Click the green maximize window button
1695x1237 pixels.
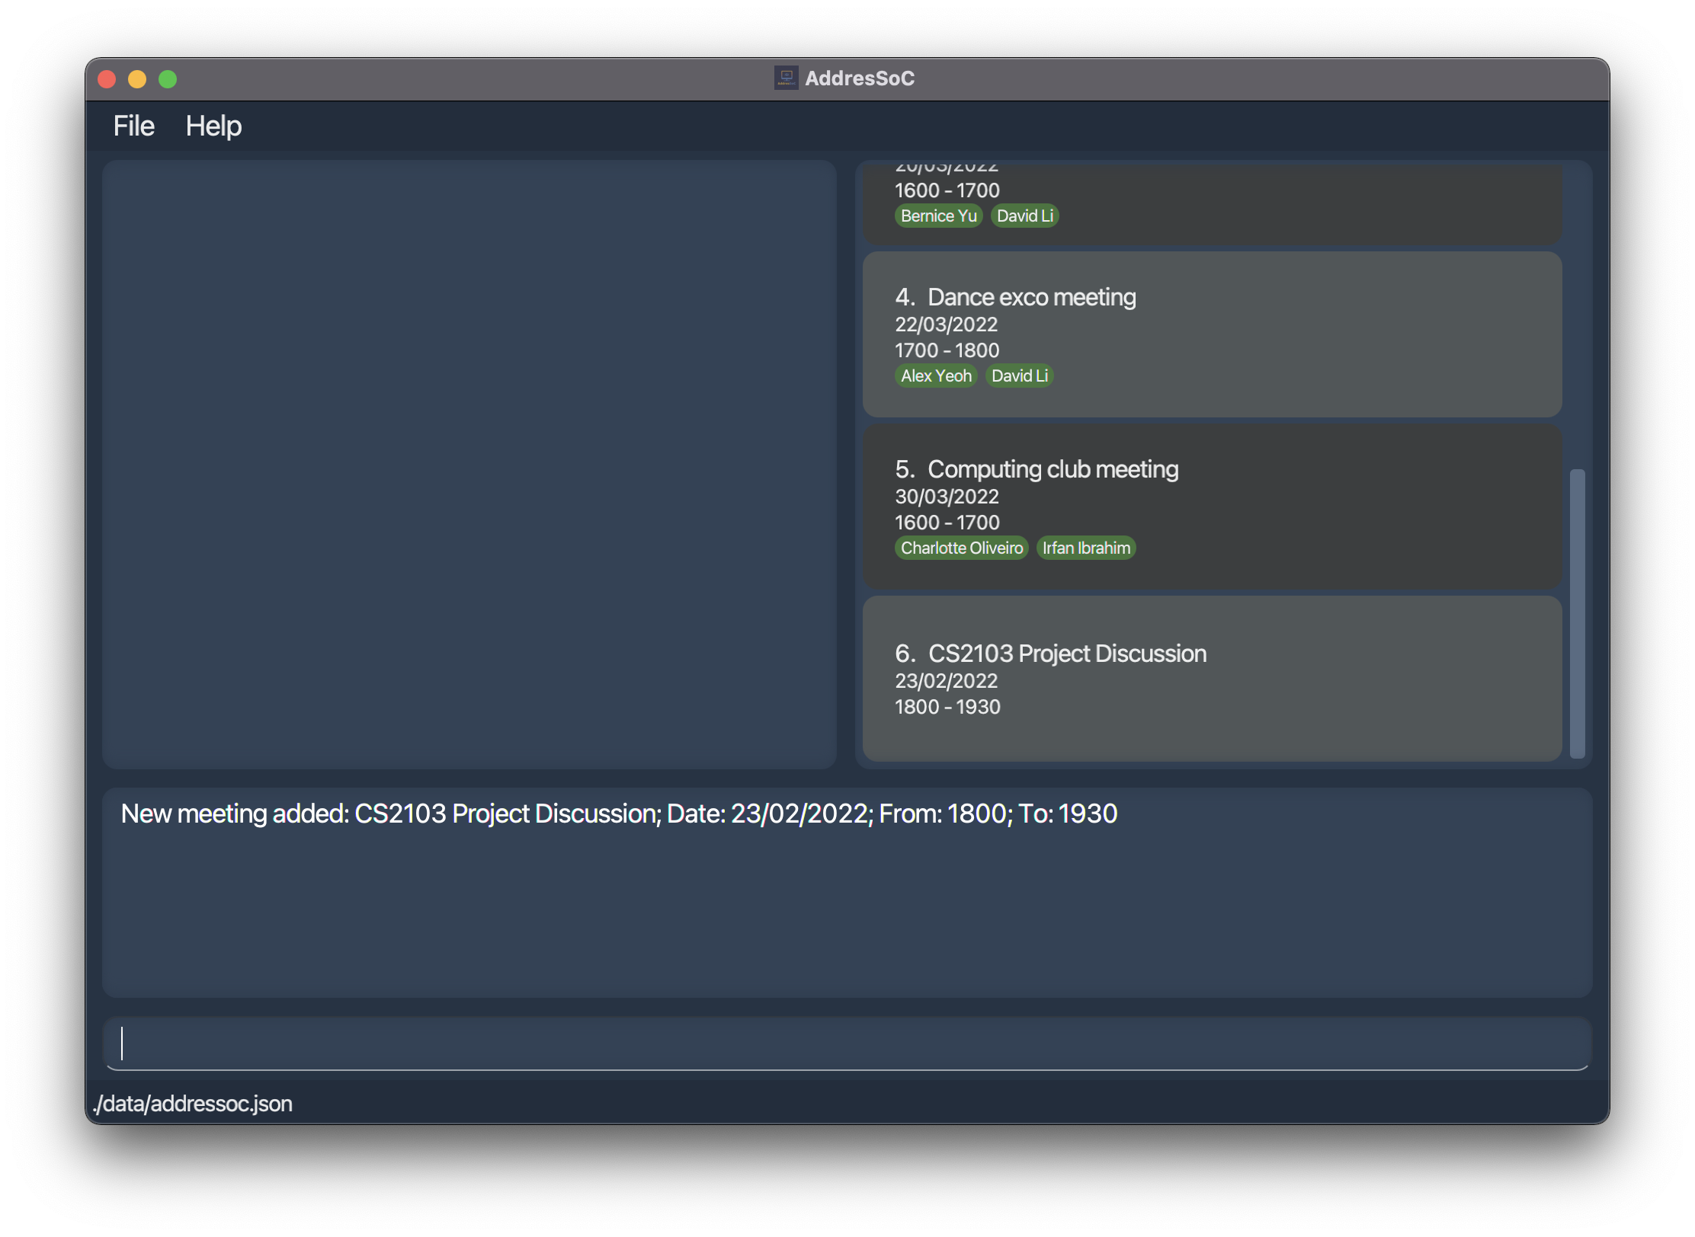(168, 79)
